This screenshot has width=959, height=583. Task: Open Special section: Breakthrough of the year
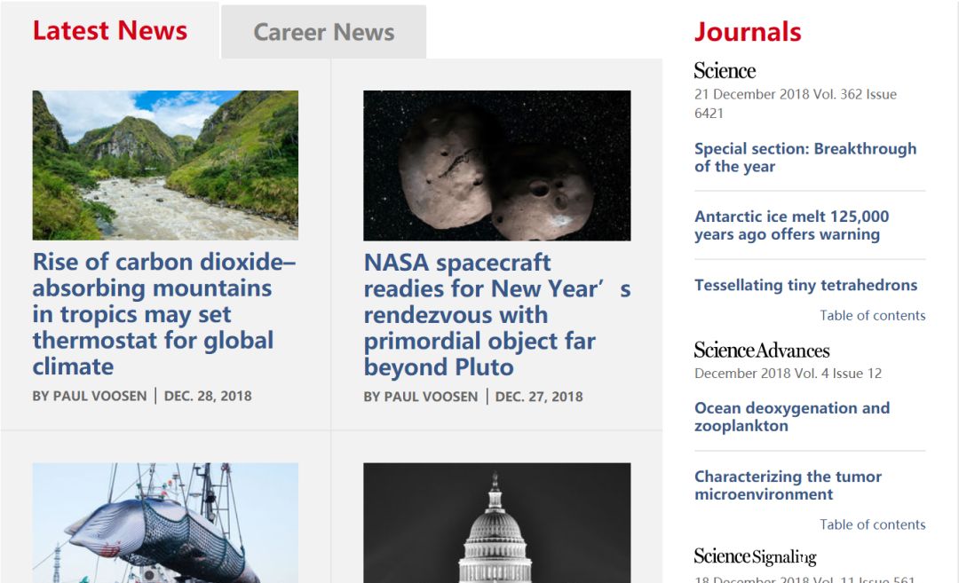(x=804, y=158)
